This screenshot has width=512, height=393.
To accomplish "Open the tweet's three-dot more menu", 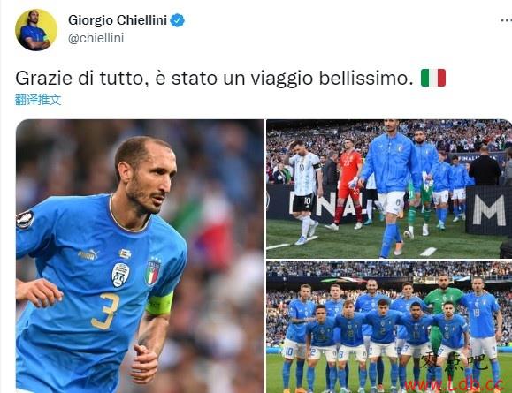I will tap(506, 20).
